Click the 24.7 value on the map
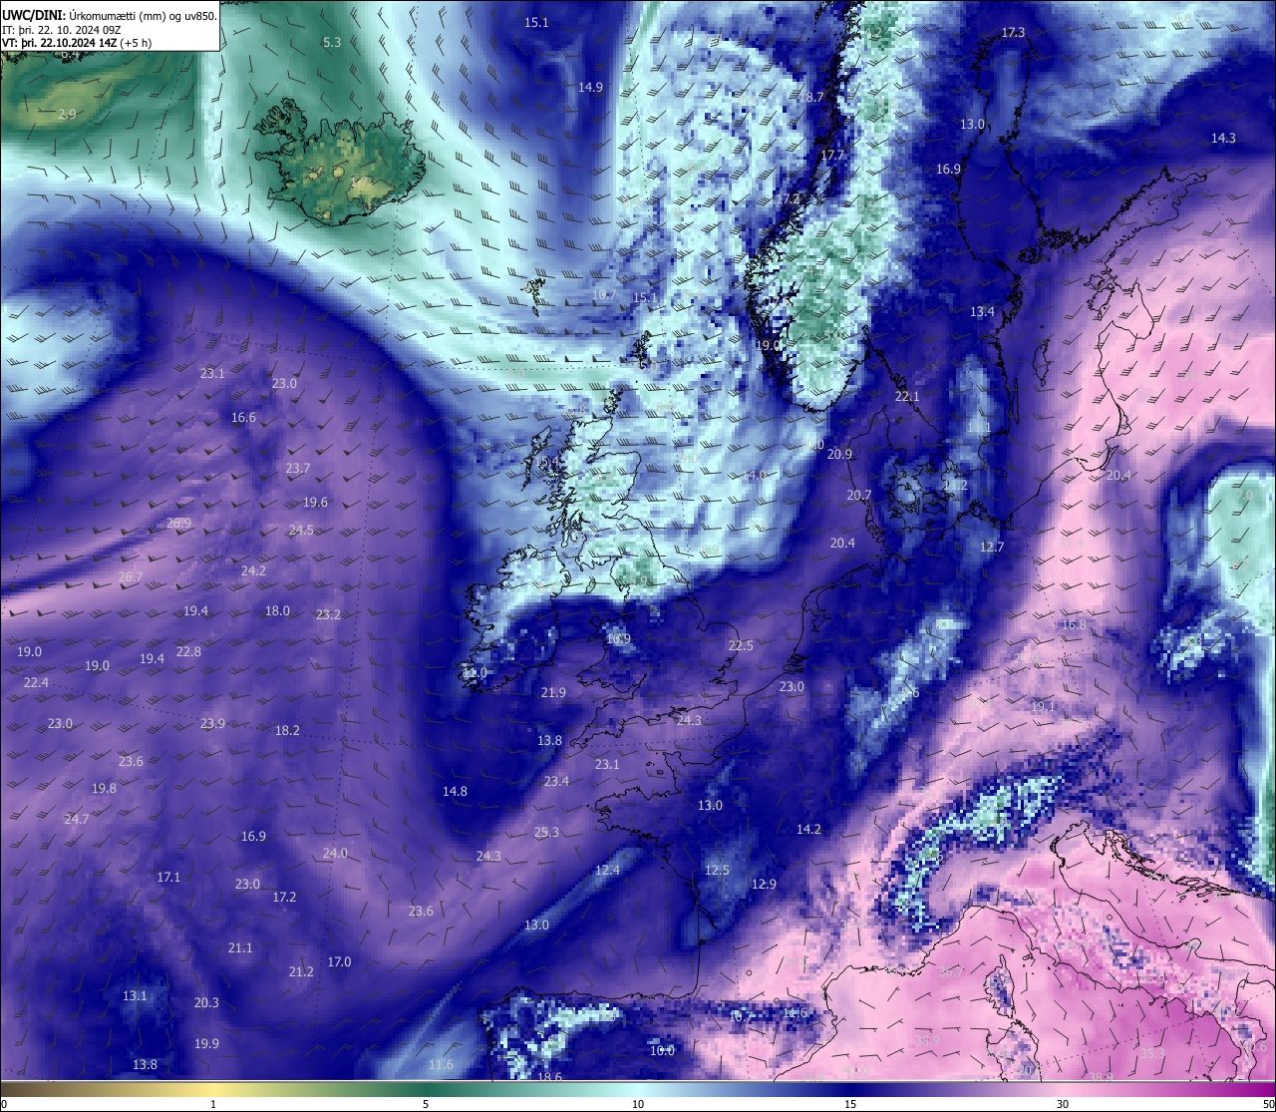The image size is (1276, 1112). (77, 820)
